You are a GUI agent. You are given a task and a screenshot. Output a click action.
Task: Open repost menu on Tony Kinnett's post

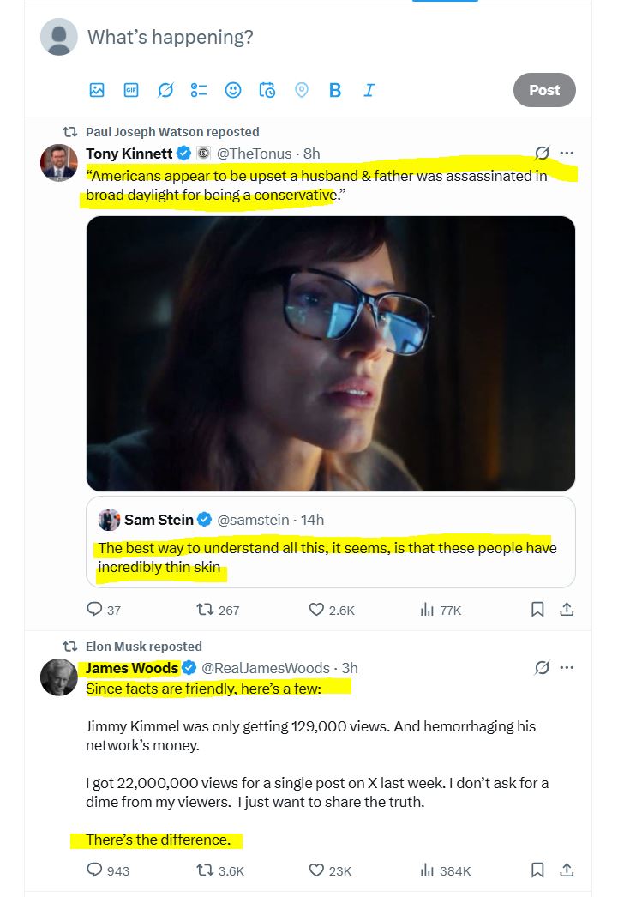205,610
